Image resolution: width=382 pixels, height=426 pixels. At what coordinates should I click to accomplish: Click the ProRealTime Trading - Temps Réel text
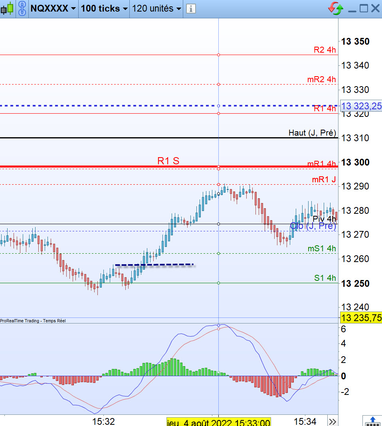(33, 321)
